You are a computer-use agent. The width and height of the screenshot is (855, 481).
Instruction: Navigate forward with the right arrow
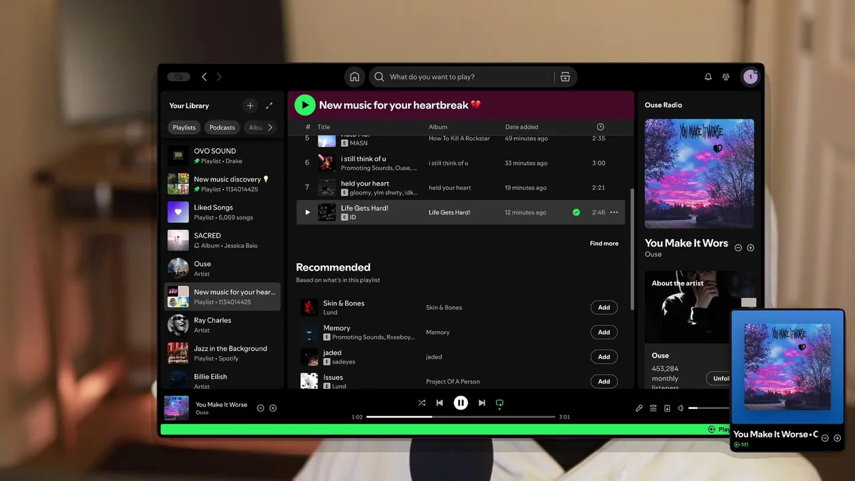[x=219, y=77]
